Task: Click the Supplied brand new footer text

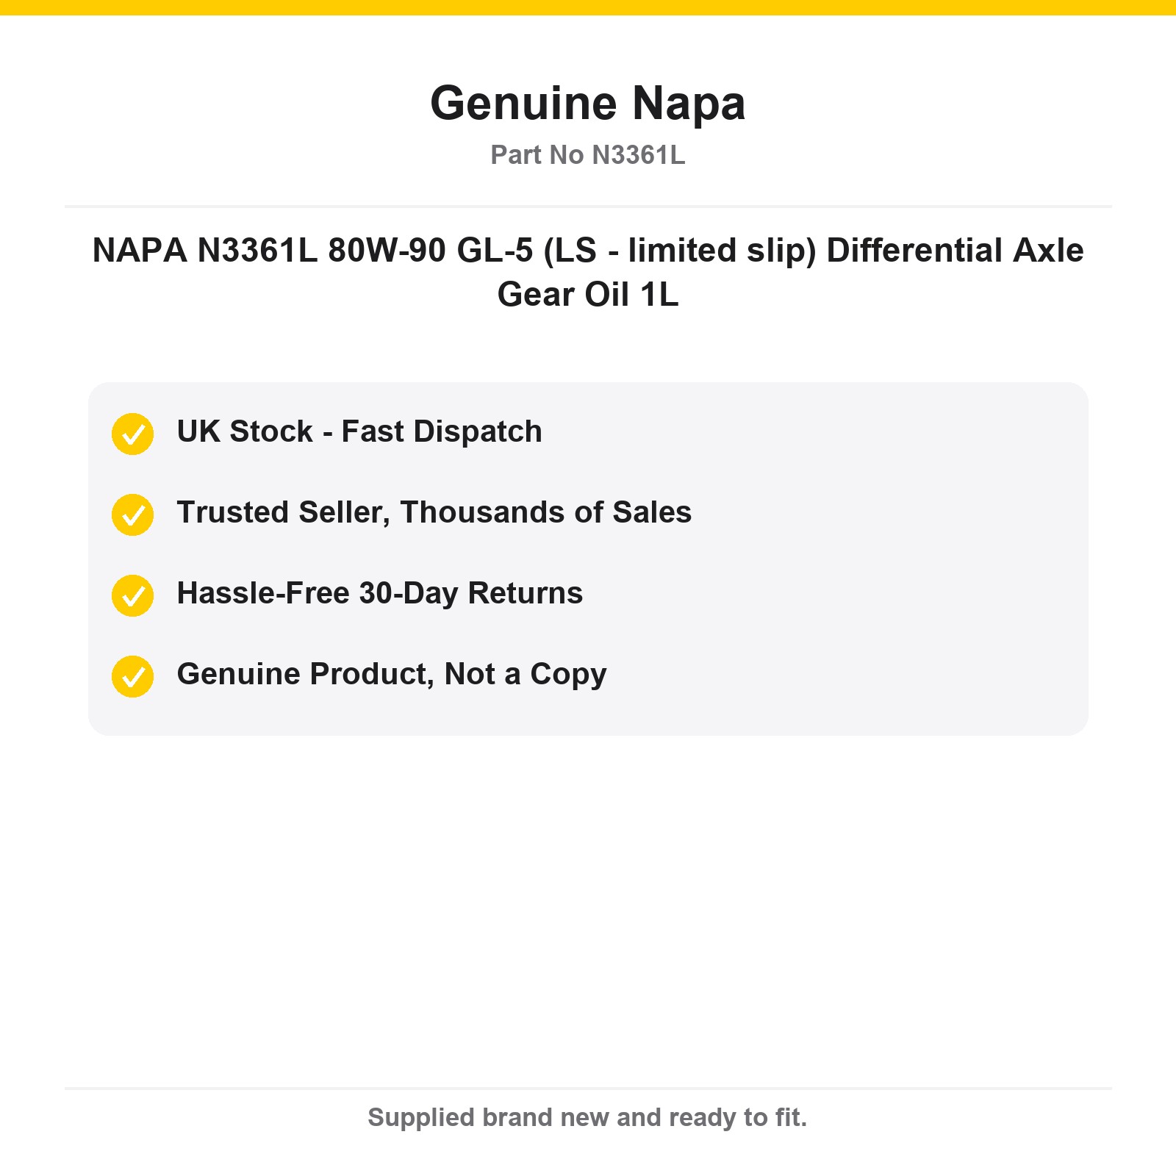Action: (588, 1117)
